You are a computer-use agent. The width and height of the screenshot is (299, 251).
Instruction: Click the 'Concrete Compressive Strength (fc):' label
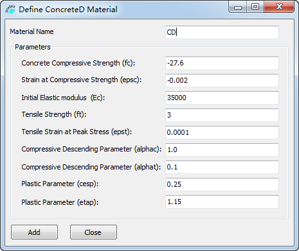pyautogui.click(x=78, y=63)
